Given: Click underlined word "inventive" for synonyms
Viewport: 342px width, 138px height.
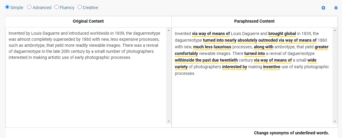Looking at the screenshot, I should tap(271, 67).
